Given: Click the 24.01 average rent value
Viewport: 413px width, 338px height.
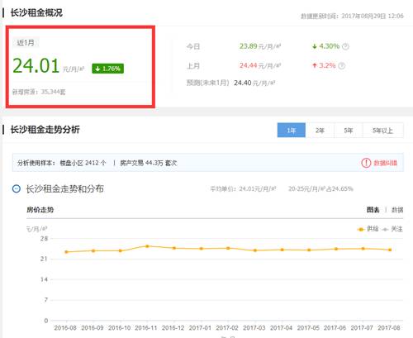Looking at the screenshot, I should point(36,66).
